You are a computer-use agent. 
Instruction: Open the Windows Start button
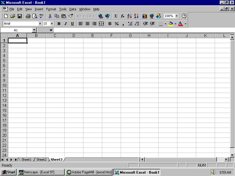pos(9,172)
